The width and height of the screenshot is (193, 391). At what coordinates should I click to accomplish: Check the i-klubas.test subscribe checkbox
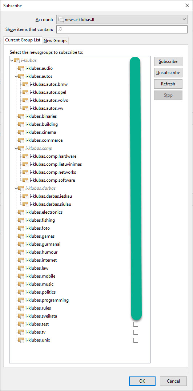tap(136, 324)
